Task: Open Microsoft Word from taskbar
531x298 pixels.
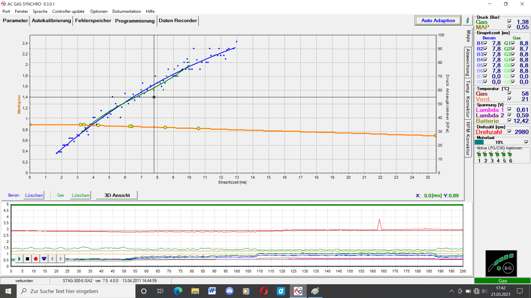Action: (x=212, y=291)
